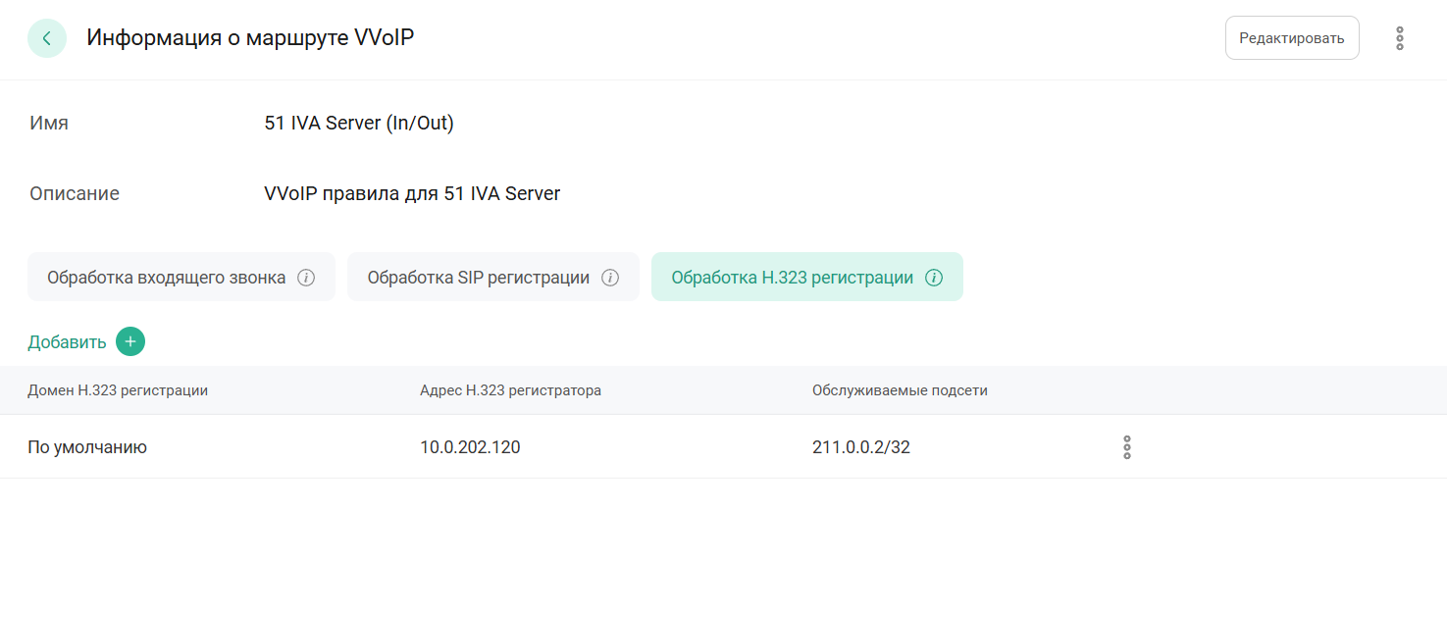Image resolution: width=1447 pixels, height=618 pixels.
Task: Click the route name 51 IVA Server (In/Out)
Action: pos(359,123)
